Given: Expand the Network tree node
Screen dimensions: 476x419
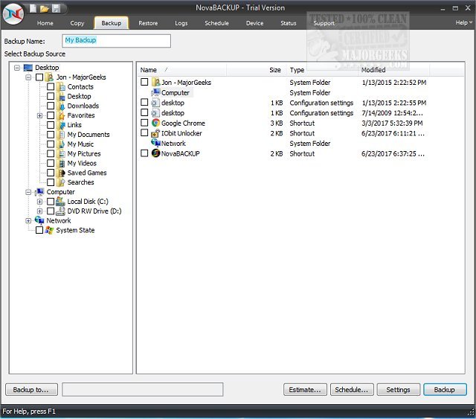Looking at the screenshot, I should [28, 221].
